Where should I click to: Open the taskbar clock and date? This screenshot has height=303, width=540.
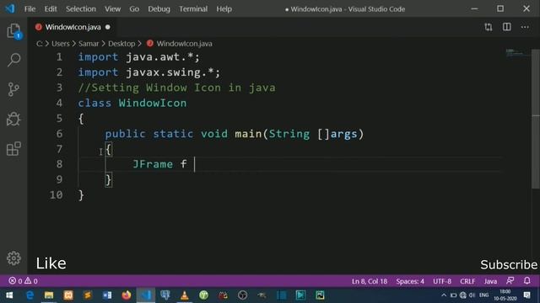[x=505, y=295]
